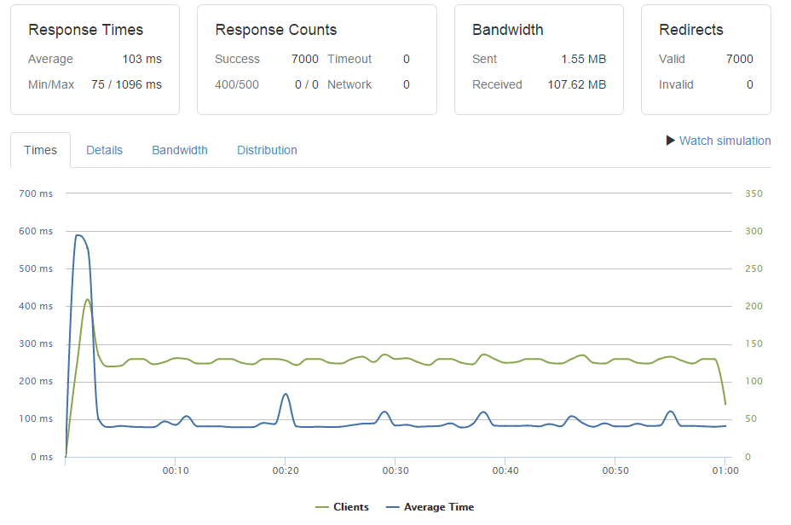Open the Details tab
Viewport: 791px width, 525px height.
[x=104, y=150]
